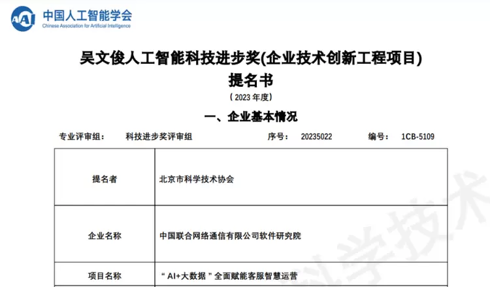490x287 pixels.
Task: Select the code 1CB-5109
Action: coord(417,137)
